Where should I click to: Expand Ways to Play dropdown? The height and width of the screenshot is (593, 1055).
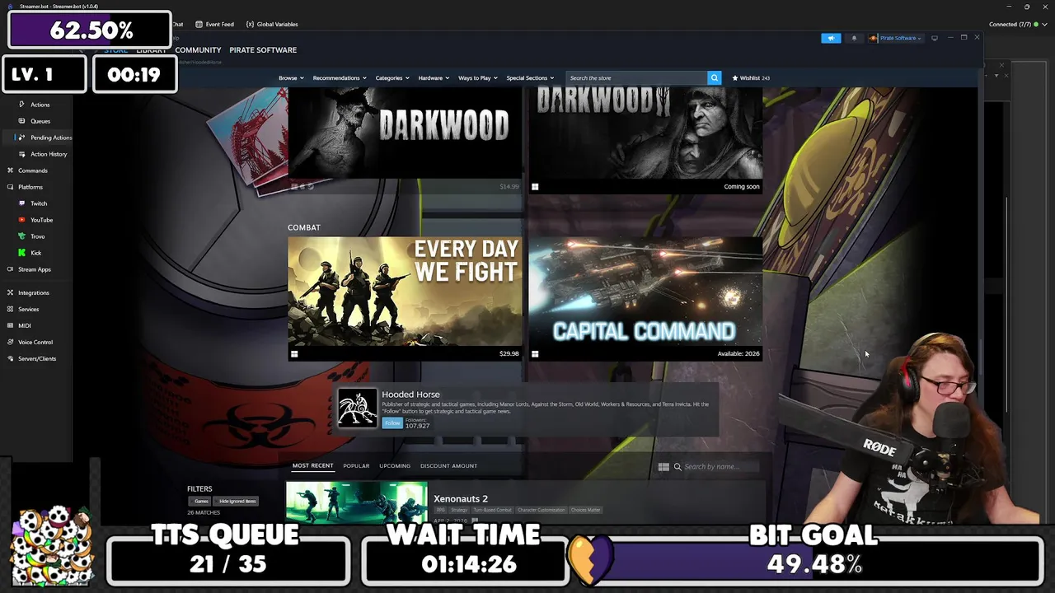tap(477, 78)
